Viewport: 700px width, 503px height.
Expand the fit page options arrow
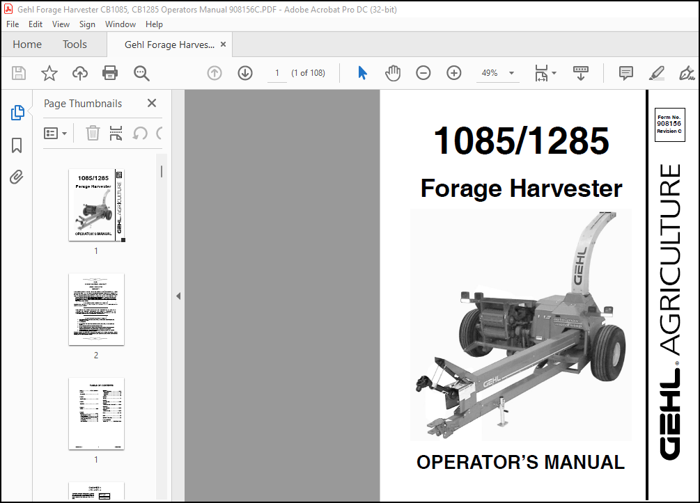pyautogui.click(x=554, y=72)
